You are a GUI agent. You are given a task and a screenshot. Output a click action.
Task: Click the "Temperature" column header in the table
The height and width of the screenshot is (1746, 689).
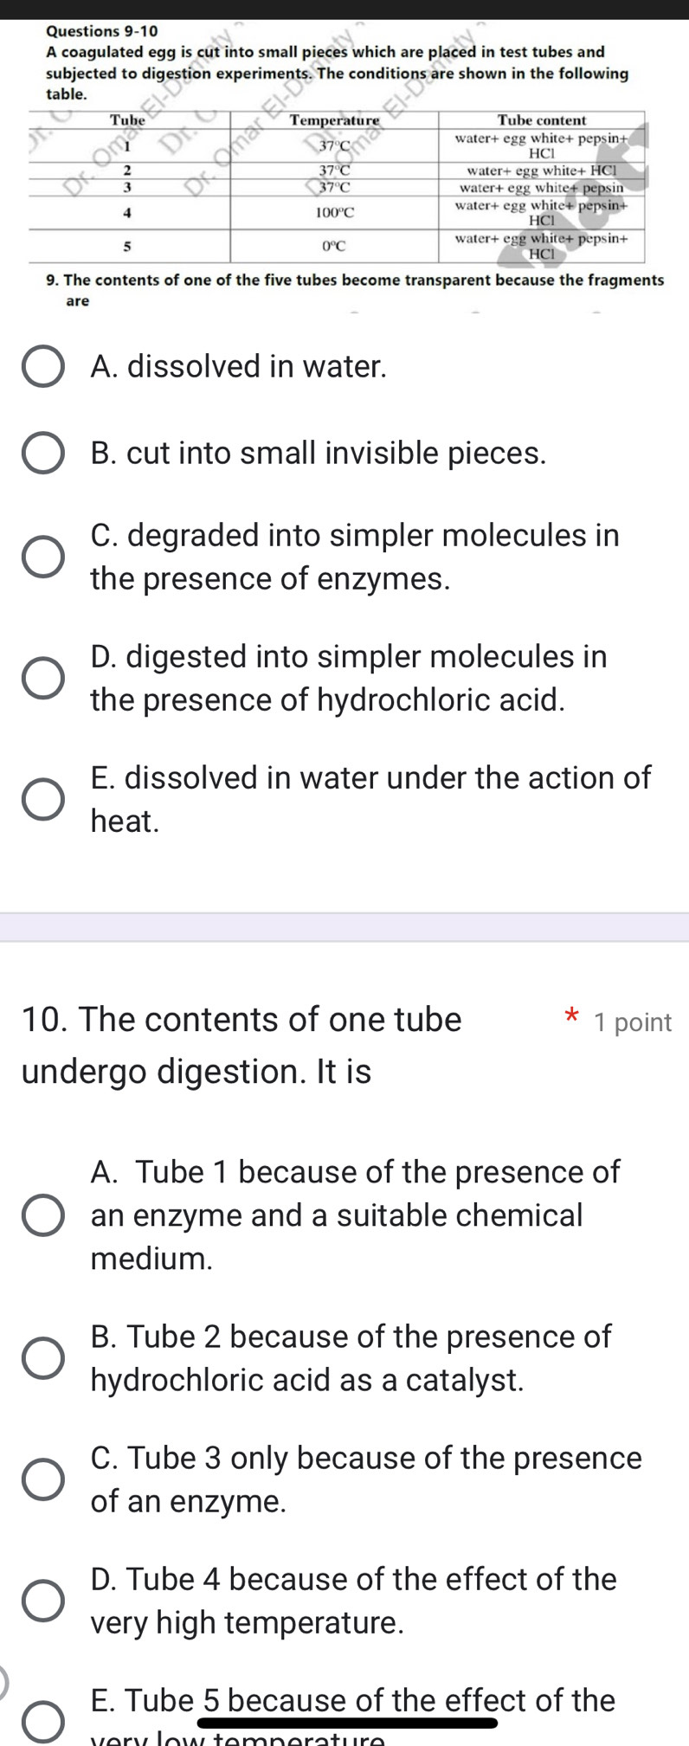pyautogui.click(x=335, y=120)
